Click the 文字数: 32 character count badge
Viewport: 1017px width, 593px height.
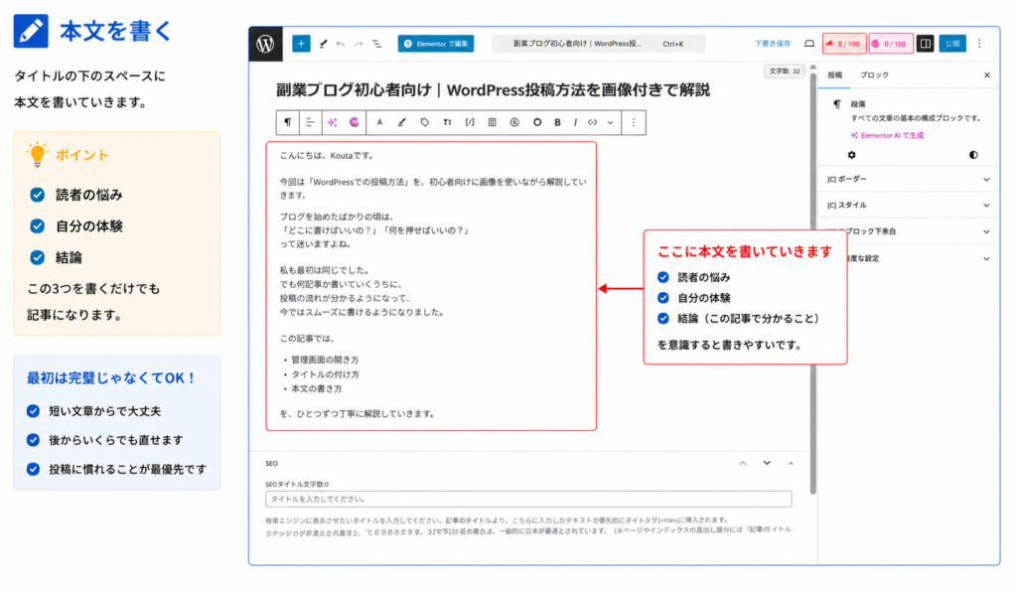point(785,72)
